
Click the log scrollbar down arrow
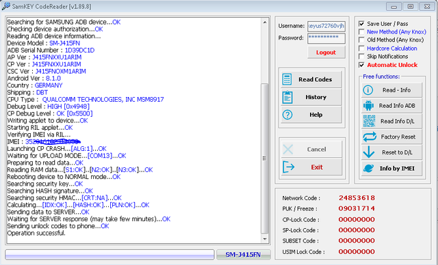click(265, 239)
